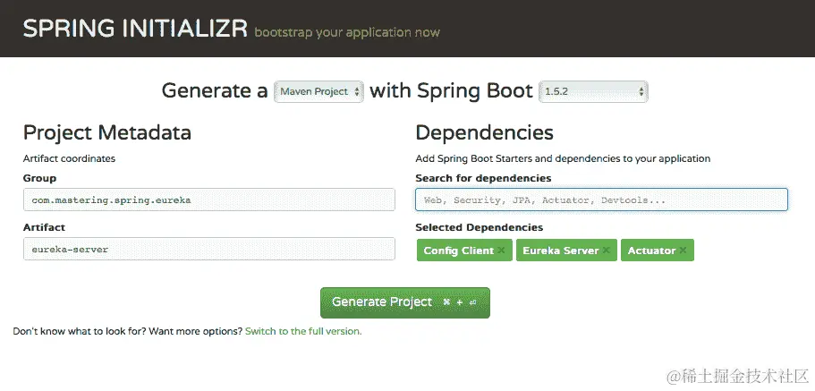
Task: Select the Eureka Server dependency tag
Action: click(x=566, y=251)
